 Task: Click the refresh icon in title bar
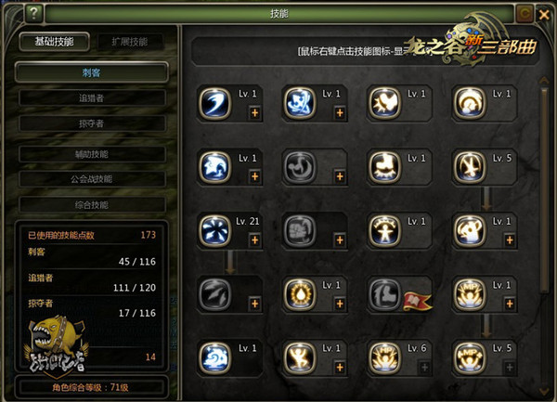525,14
